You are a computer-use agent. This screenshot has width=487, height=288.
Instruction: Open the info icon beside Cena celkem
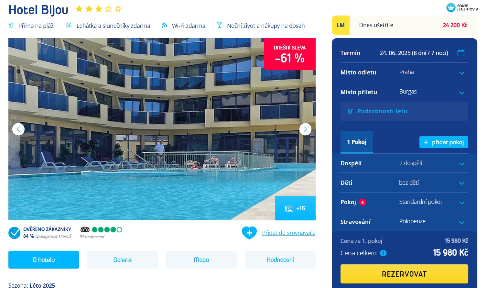point(383,253)
